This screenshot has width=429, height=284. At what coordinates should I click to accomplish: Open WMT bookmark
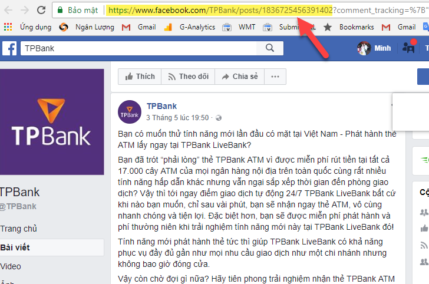[247, 27]
